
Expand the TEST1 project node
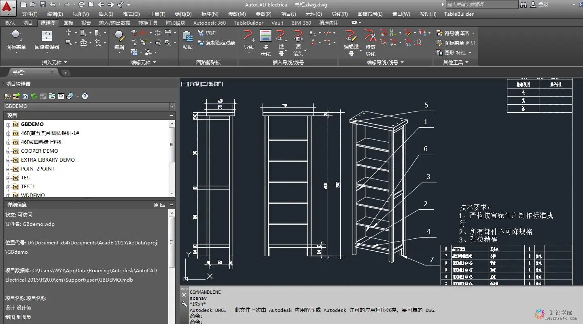point(8,187)
